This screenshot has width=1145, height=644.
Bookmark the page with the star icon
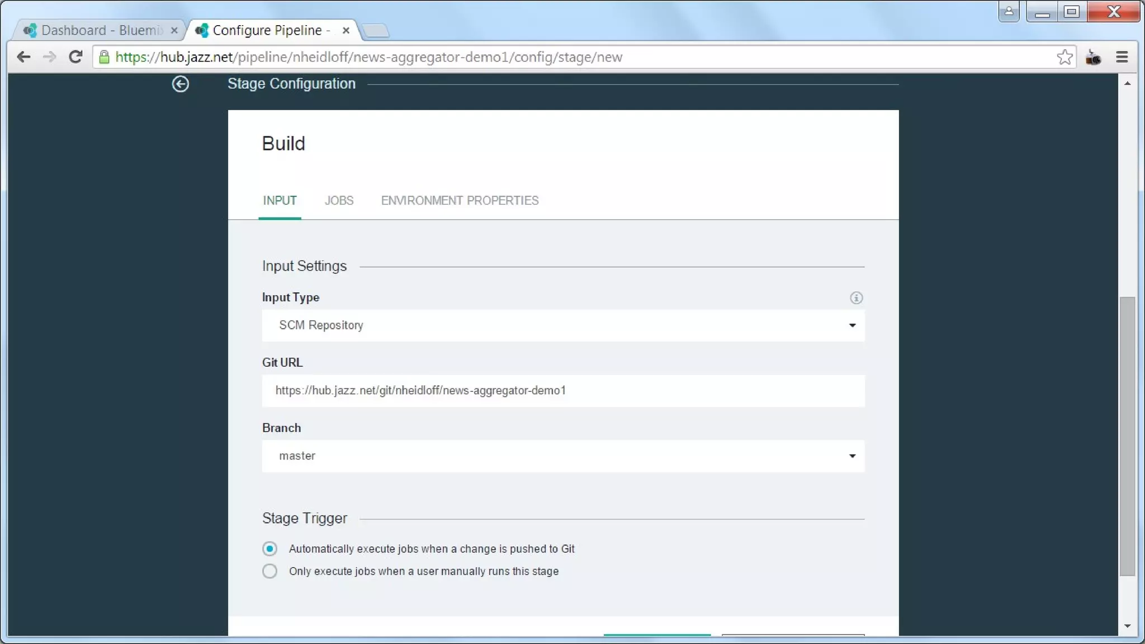(1064, 57)
